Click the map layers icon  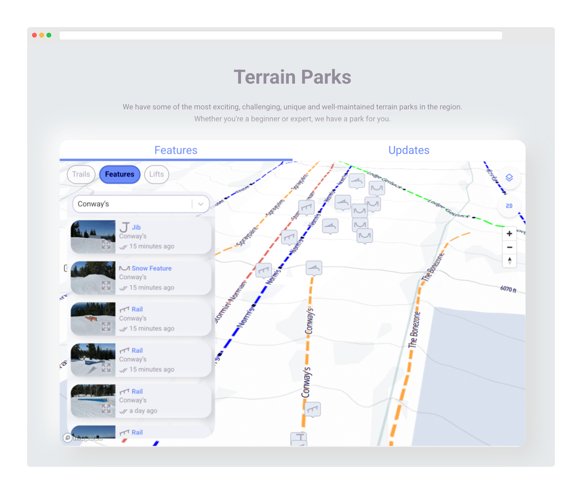[509, 177]
